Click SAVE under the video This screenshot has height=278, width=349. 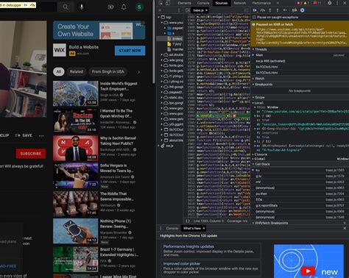24,135
